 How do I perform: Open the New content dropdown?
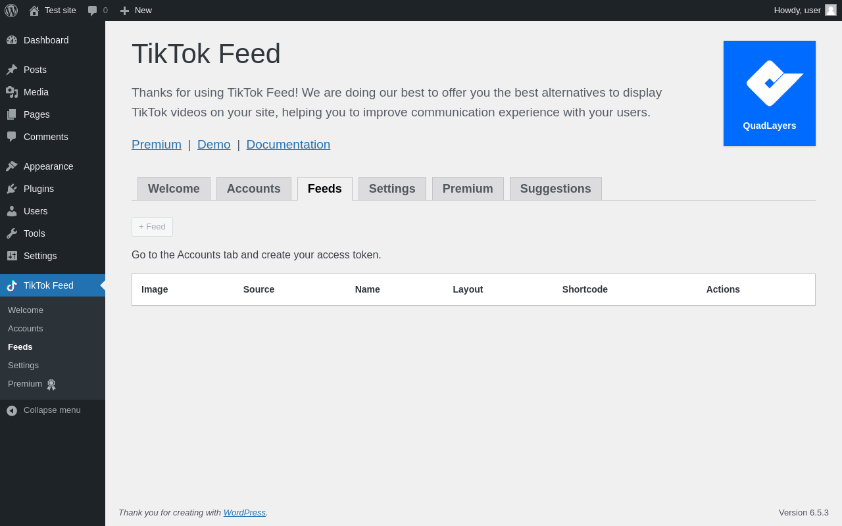pyautogui.click(x=136, y=11)
